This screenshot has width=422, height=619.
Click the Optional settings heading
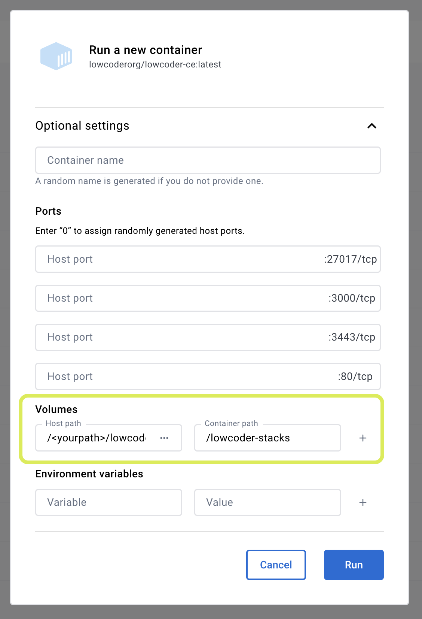coord(82,126)
